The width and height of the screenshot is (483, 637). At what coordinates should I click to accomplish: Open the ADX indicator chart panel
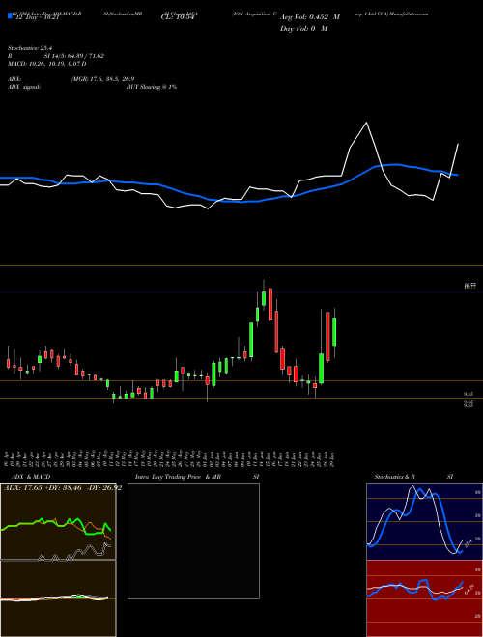58,521
